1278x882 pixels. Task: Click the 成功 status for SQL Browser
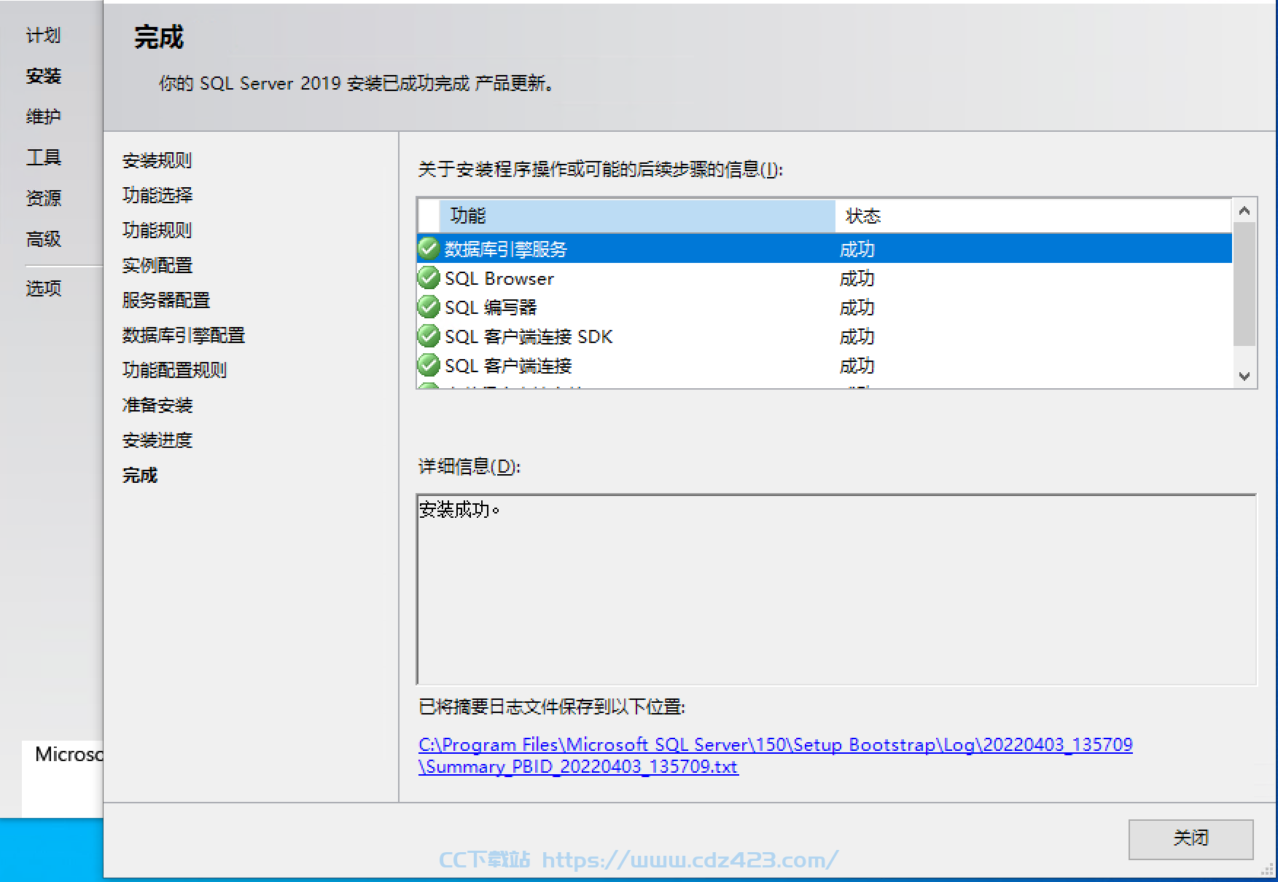[857, 278]
